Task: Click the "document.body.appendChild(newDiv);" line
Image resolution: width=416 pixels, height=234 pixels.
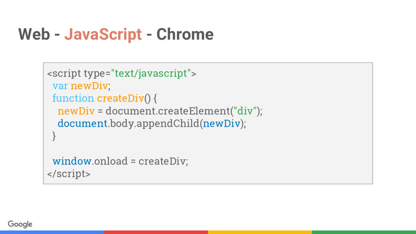Action: coord(152,123)
